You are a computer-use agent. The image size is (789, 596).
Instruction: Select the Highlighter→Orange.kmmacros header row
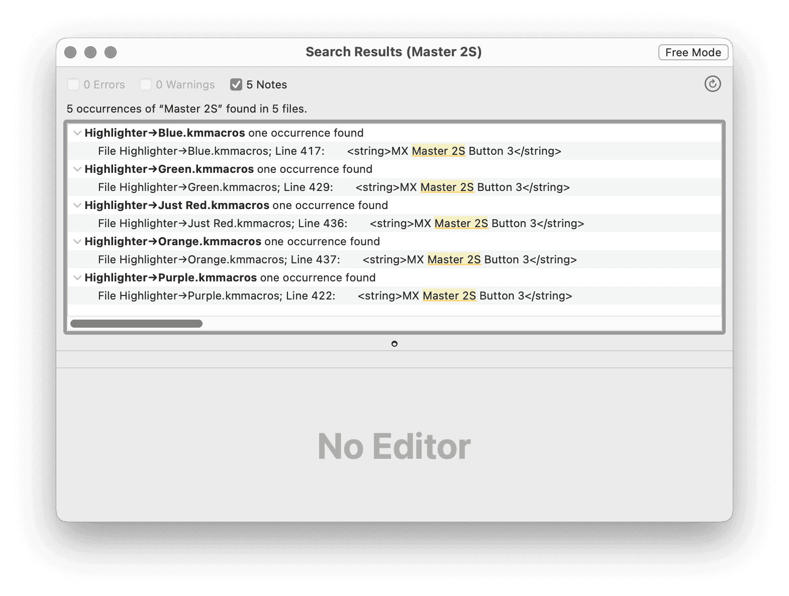coord(394,241)
